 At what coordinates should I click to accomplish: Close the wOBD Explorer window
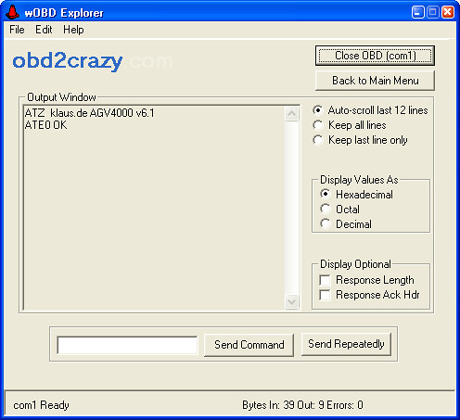click(448, 12)
